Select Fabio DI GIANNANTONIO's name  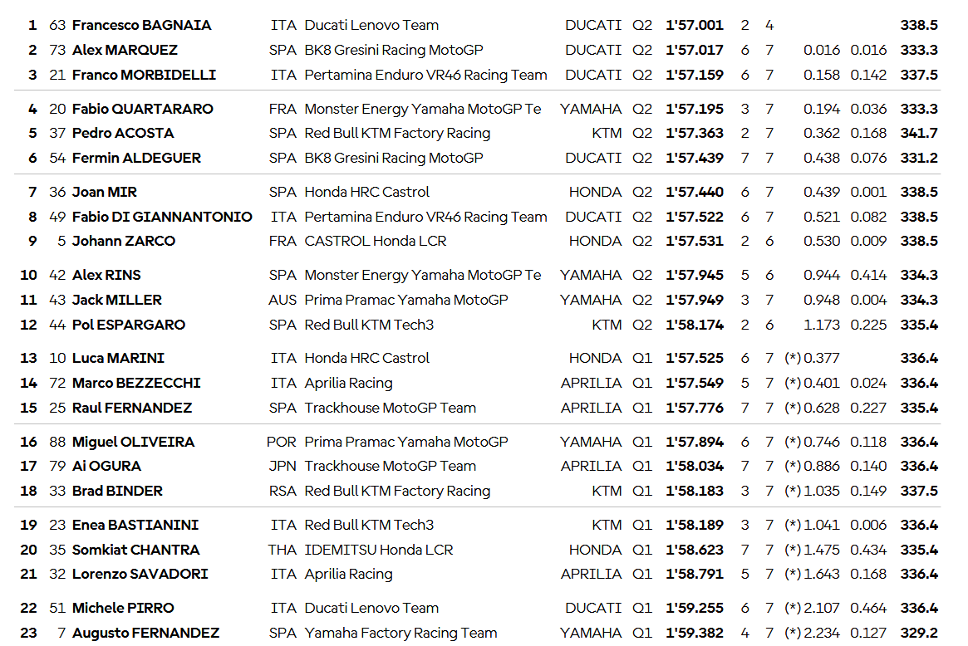point(162,217)
